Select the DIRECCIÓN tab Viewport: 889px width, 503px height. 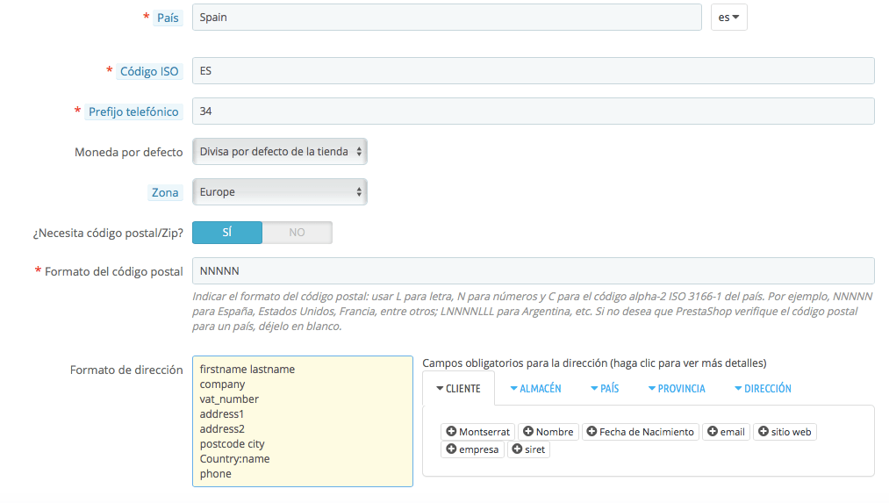coord(763,389)
